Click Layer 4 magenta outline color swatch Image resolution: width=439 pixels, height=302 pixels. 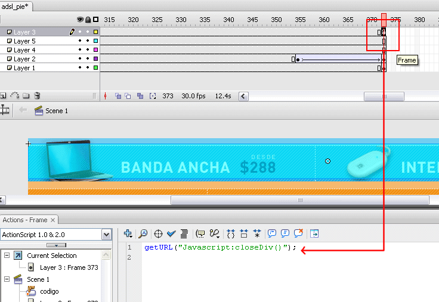95,50
